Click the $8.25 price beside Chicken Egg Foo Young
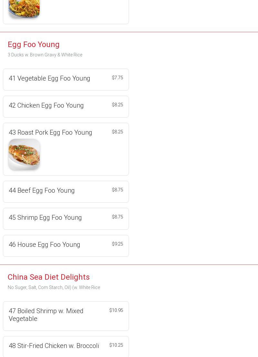The image size is (258, 357). pyautogui.click(x=117, y=105)
